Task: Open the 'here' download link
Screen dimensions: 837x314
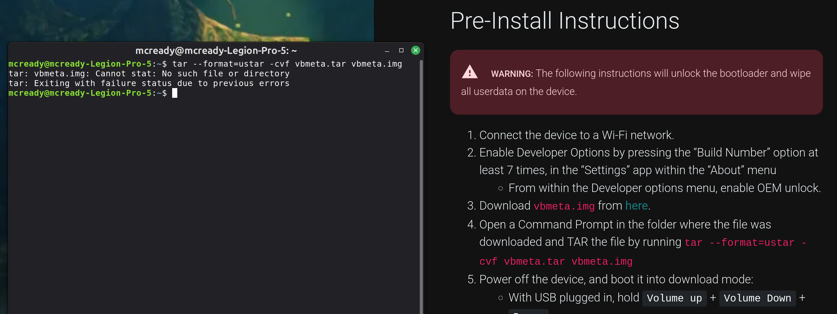Action: click(636, 205)
